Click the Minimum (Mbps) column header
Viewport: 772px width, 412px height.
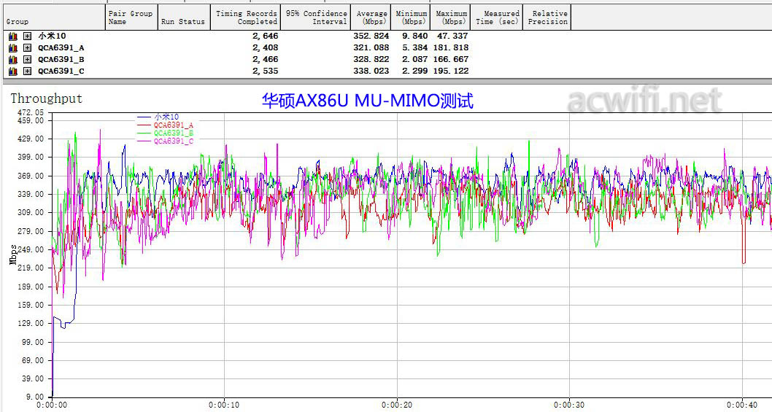point(411,18)
